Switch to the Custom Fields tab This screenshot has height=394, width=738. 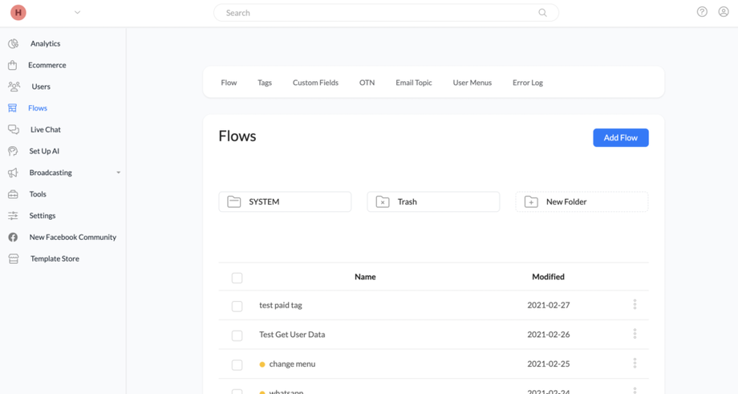click(315, 83)
